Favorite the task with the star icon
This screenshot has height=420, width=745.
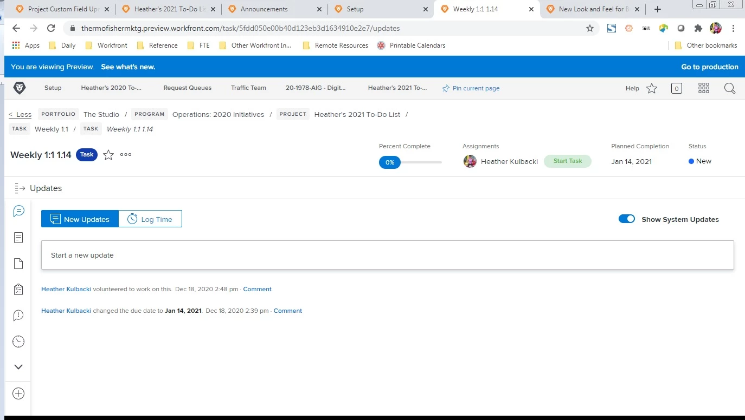[108, 155]
